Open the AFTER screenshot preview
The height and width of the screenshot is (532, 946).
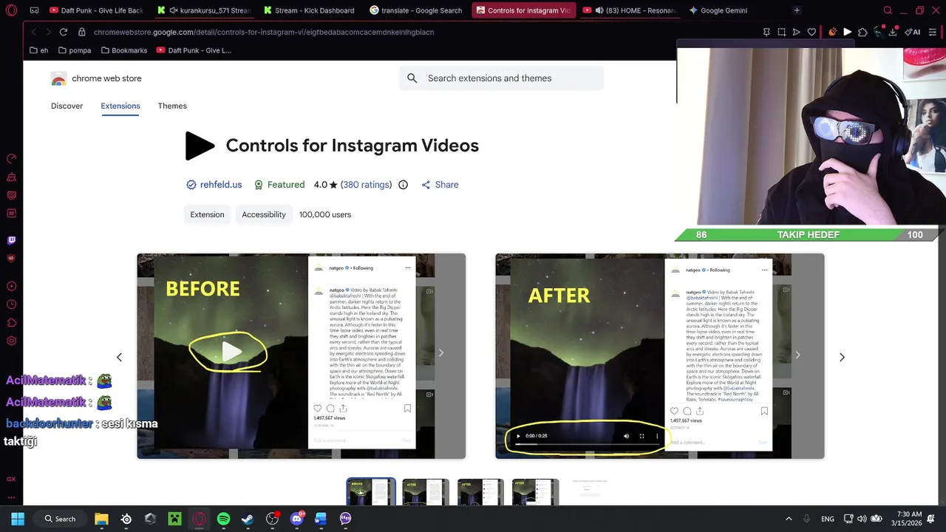pyautogui.click(x=659, y=356)
